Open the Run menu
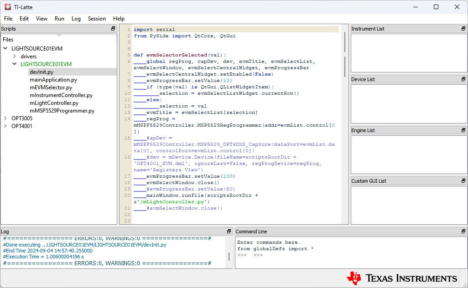The height and width of the screenshot is (288, 468). 59,19
